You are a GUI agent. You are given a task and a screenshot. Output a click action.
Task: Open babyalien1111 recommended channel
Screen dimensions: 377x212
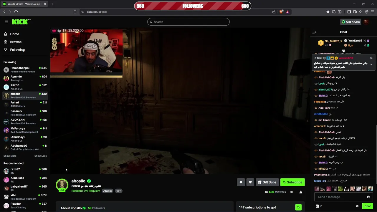(x=25, y=188)
